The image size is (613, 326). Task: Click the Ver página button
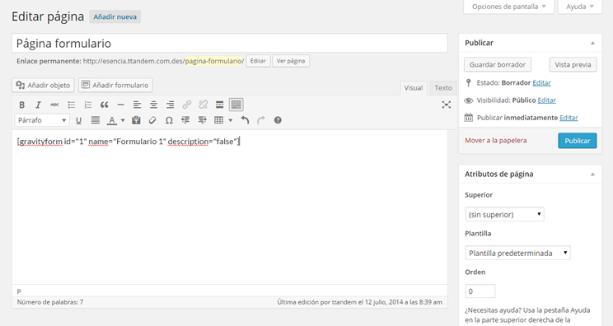pyautogui.click(x=291, y=61)
